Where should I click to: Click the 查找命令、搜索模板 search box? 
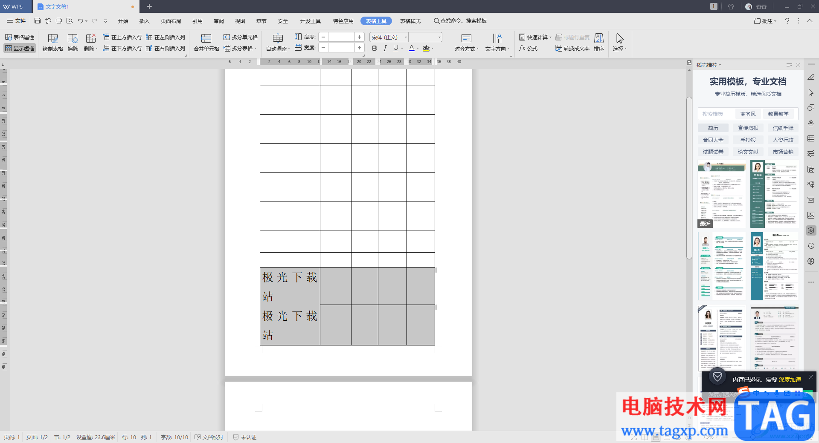pos(461,21)
